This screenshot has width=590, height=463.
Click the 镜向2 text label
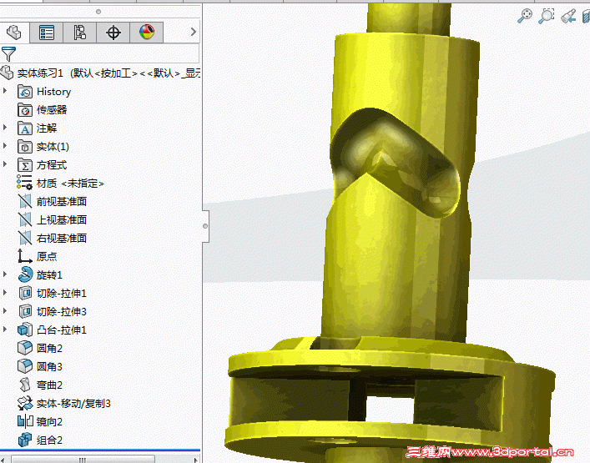pyautogui.click(x=49, y=421)
